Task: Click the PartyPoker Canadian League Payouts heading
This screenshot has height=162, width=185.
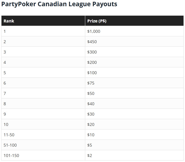Action: 59,4
